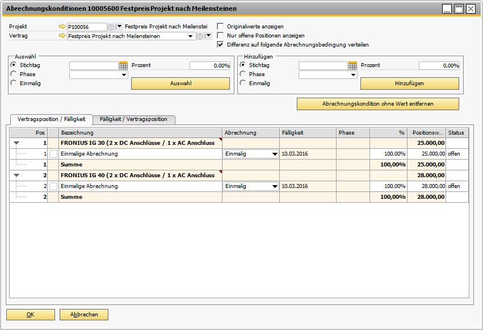Enable Originalwerte anzeigen checkbox
Screen dimensions: 483x330
221,27
